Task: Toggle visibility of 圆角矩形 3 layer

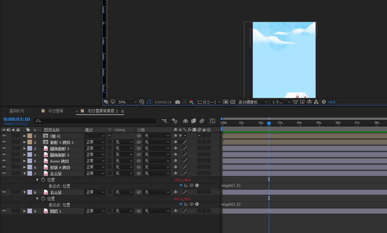Action: (x=4, y=148)
